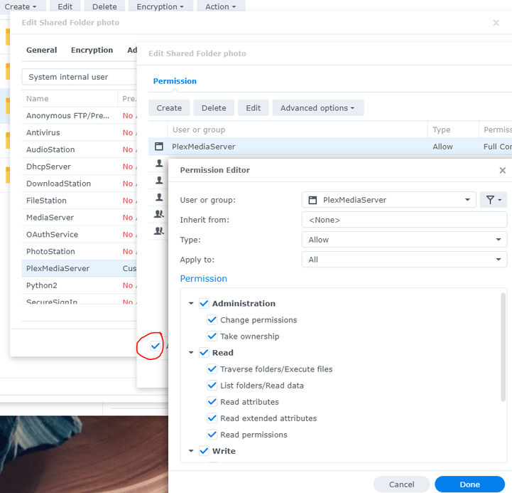The image size is (512, 493).
Task: Select Antivirus in the user list
Action: click(x=79, y=132)
